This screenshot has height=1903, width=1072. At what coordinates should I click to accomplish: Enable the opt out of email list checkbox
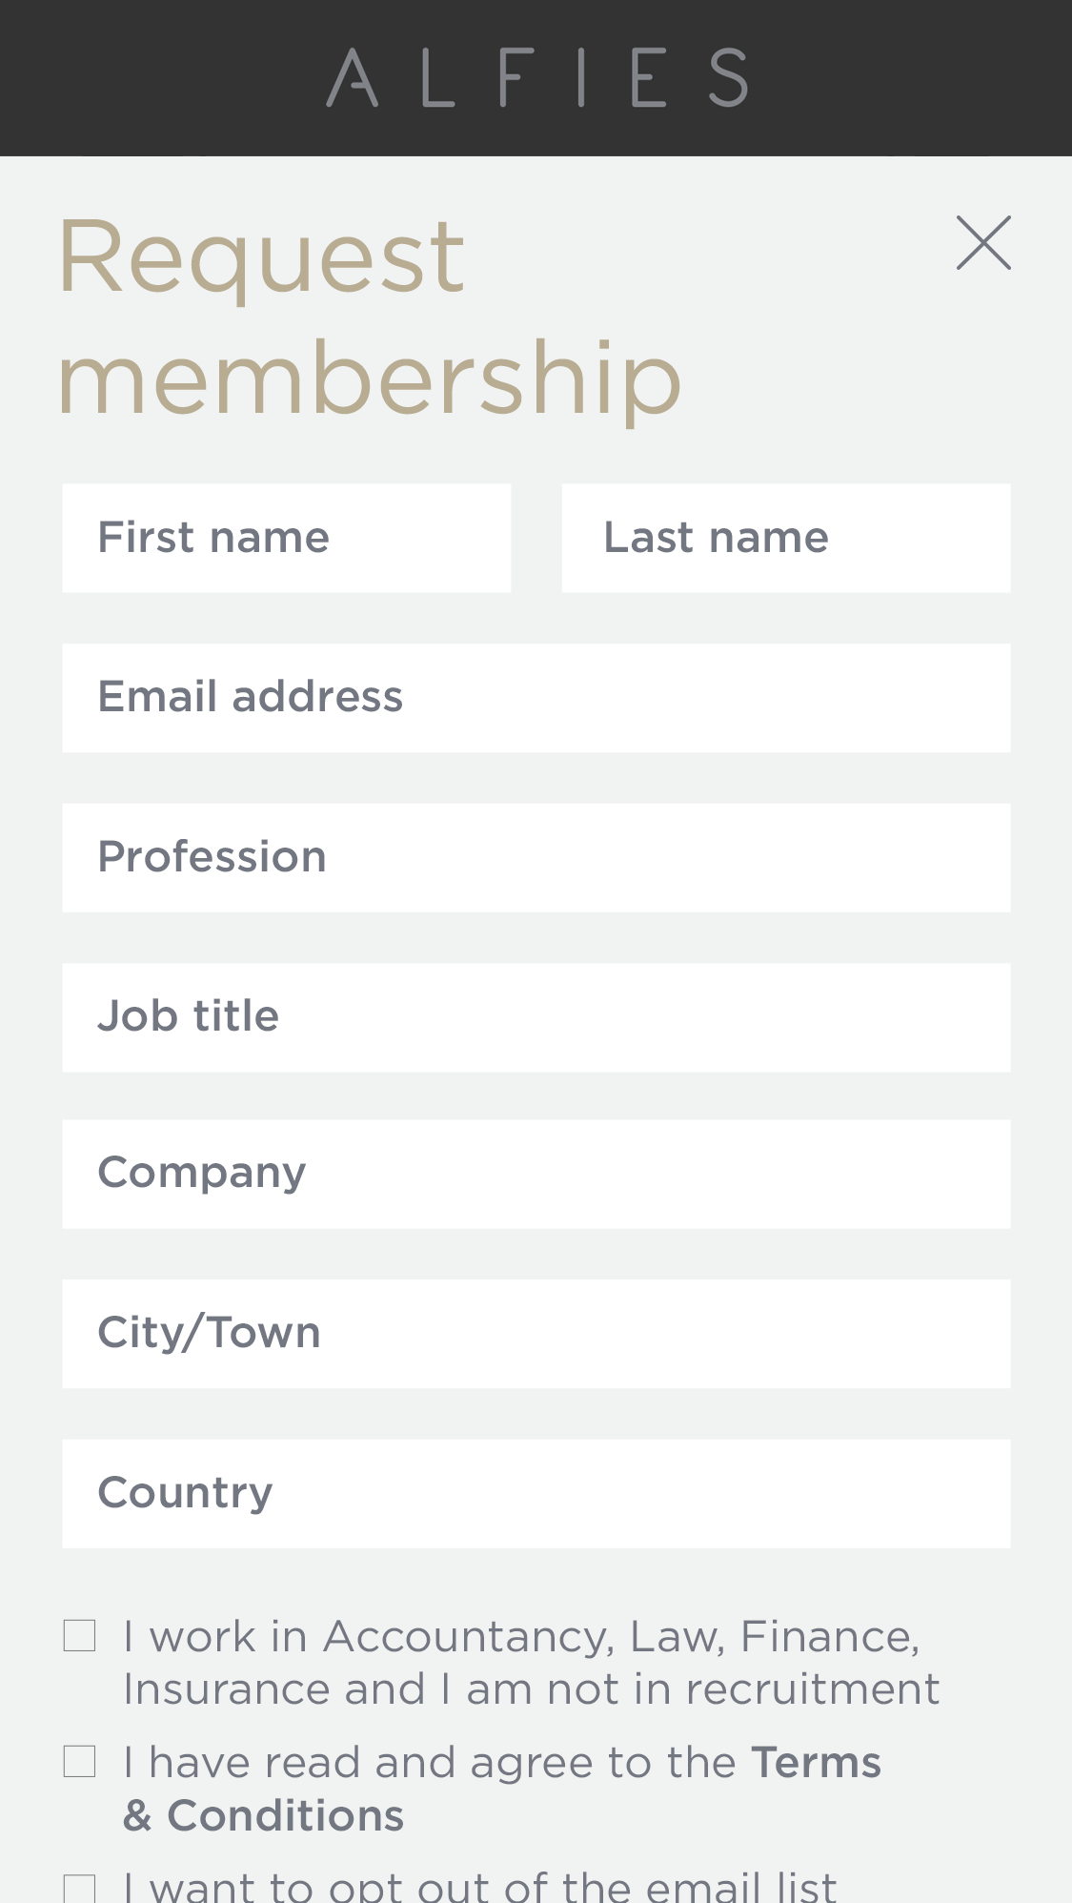[x=79, y=1889]
